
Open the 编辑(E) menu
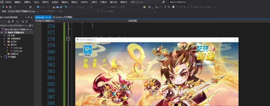click(x=18, y=2)
